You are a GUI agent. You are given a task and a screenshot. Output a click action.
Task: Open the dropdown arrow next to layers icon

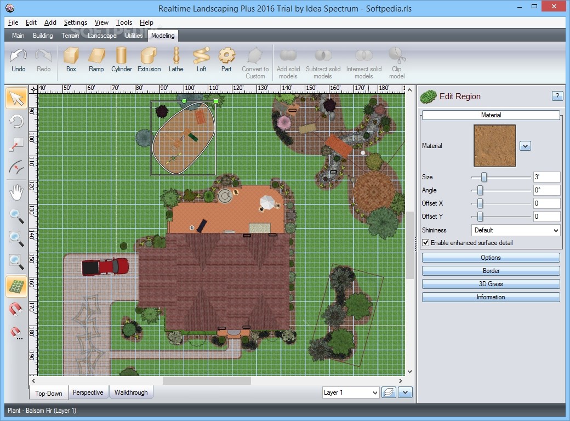(406, 392)
